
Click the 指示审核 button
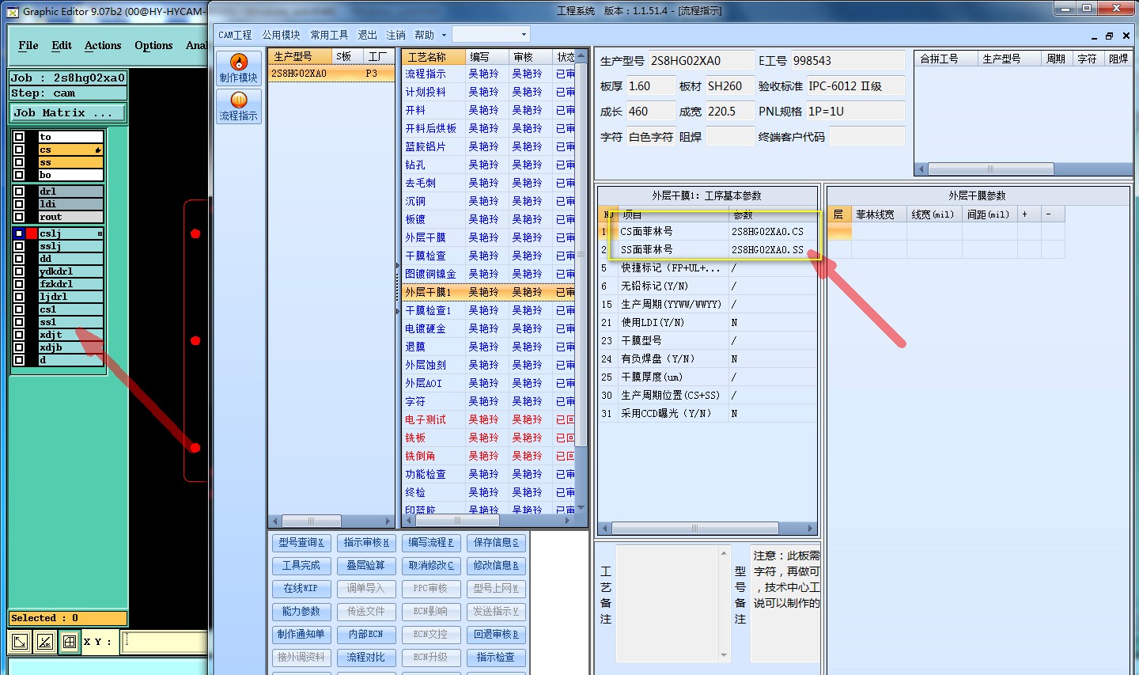click(x=366, y=543)
